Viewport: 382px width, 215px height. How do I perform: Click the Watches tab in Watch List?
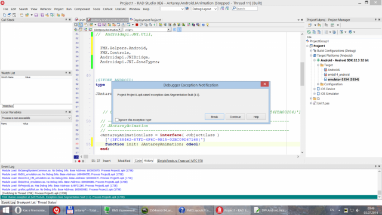tap(8, 106)
